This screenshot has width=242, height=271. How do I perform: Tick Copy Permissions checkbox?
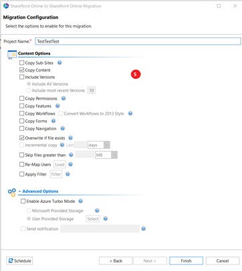pos(21,98)
